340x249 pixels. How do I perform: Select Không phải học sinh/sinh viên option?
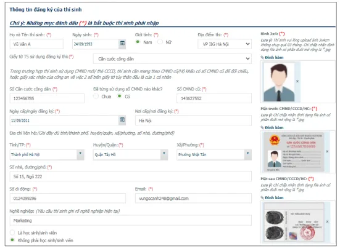[12, 240]
